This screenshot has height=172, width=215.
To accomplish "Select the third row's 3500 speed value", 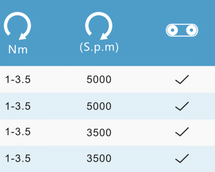I will point(99,132).
